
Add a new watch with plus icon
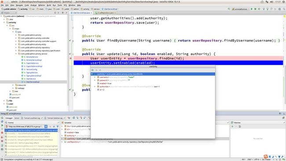[232, 126]
